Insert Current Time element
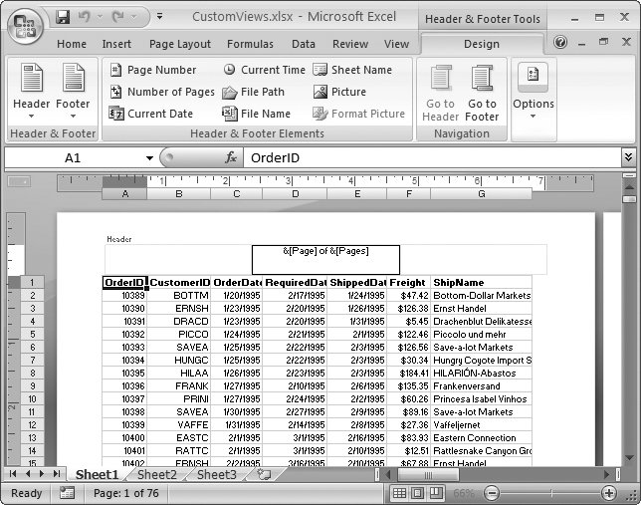641x505 pixels. coord(264,70)
